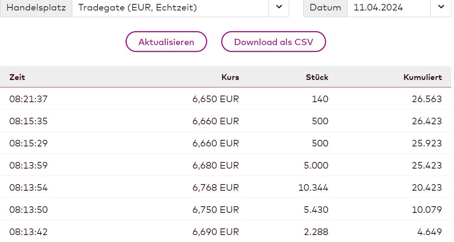
Task: Click the 6,750 EUR price cell
Action: (x=216, y=210)
